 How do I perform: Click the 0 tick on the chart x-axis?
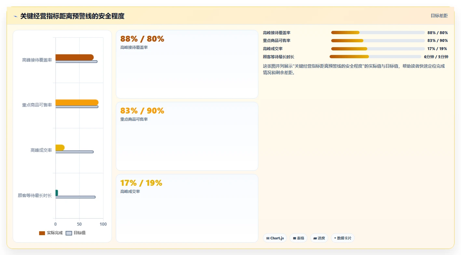coord(56,224)
